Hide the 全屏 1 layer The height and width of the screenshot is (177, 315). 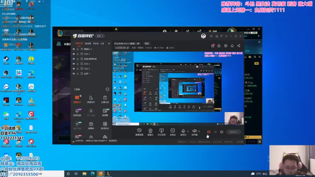[x=74, y=74]
